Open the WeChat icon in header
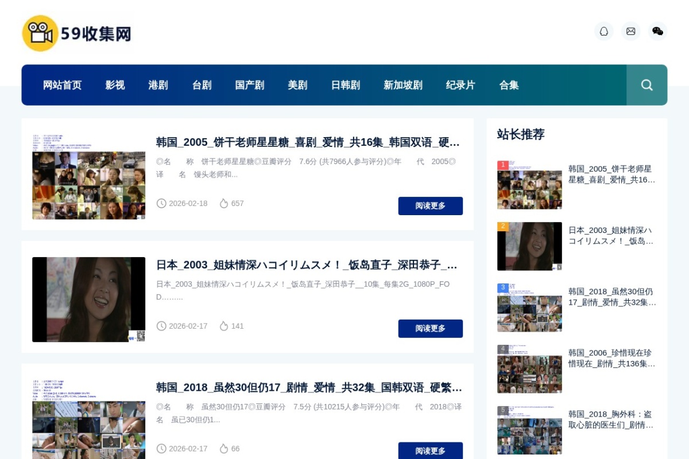The image size is (689, 459). point(657,31)
